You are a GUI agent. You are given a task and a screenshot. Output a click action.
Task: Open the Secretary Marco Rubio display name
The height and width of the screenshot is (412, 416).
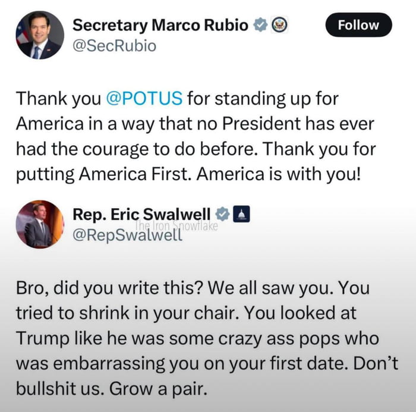coord(160,25)
